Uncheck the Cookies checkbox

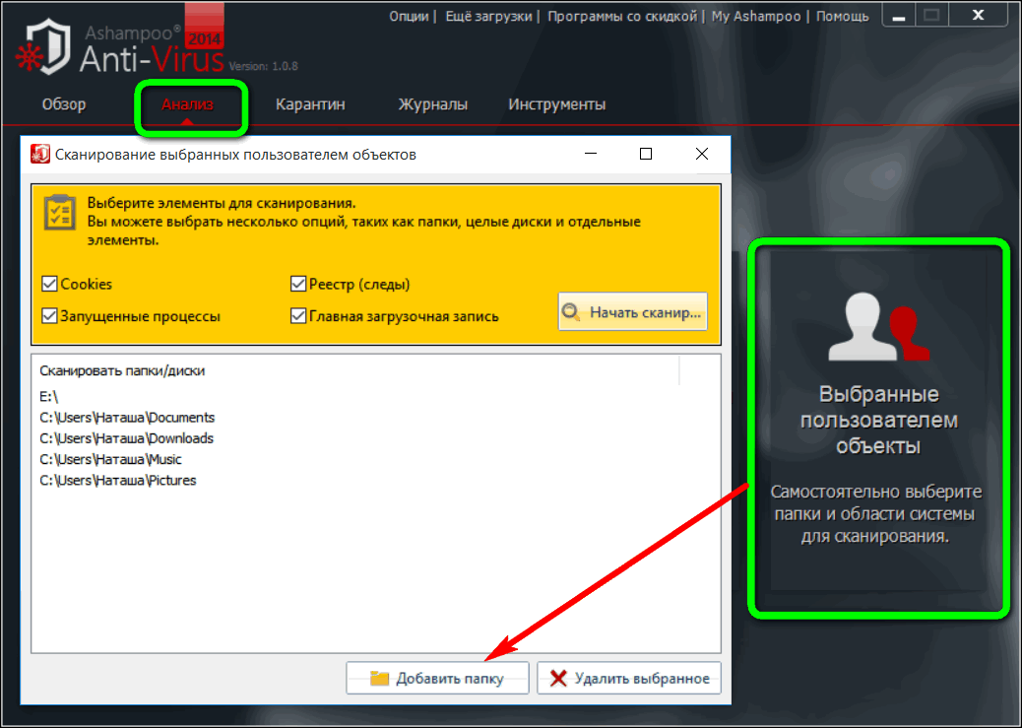[50, 285]
